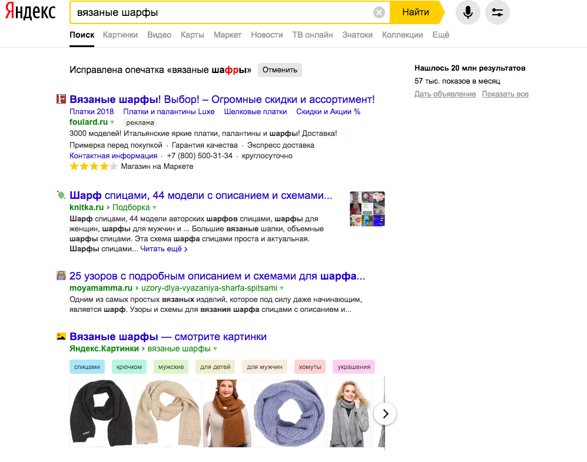Click the реклама ad label
The width and height of the screenshot is (587, 462).
pyautogui.click(x=140, y=122)
